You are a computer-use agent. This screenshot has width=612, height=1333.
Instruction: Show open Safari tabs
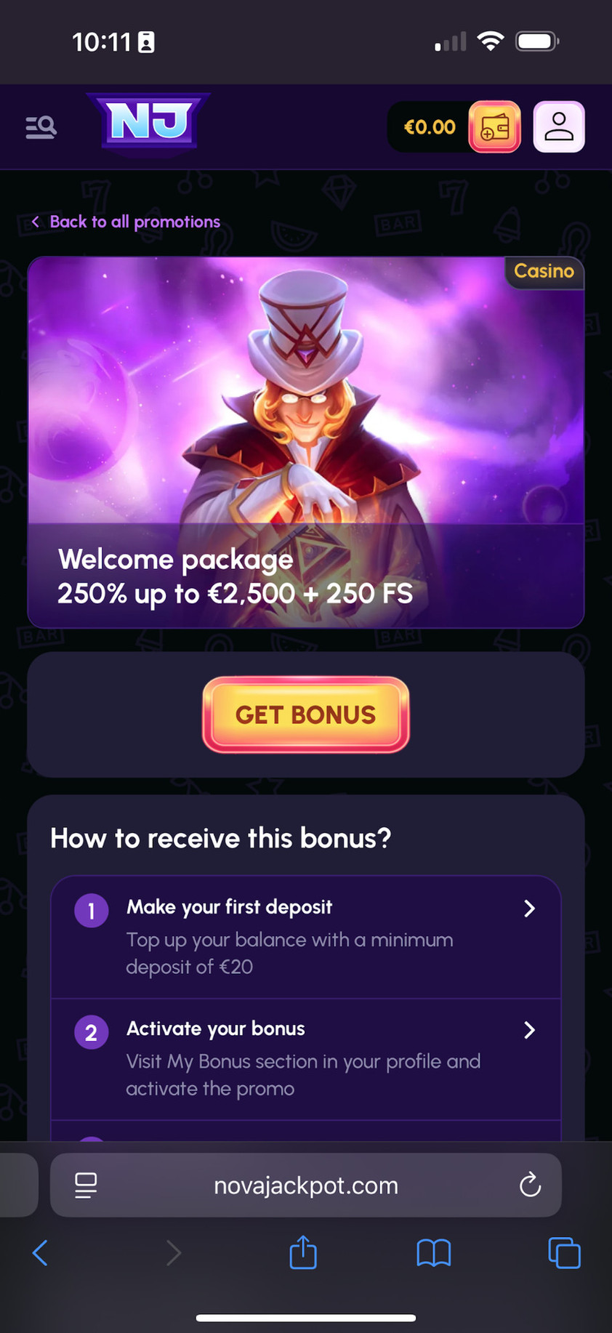click(x=564, y=1253)
